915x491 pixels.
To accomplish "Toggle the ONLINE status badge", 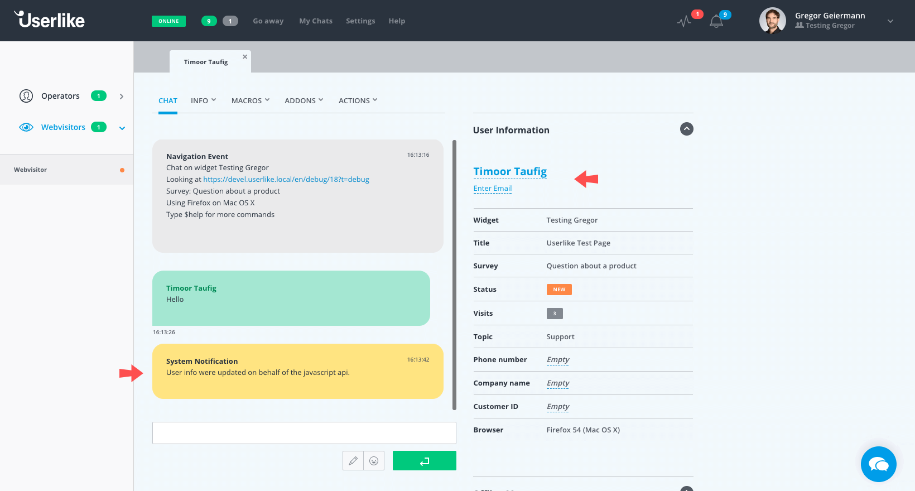I will click(168, 21).
